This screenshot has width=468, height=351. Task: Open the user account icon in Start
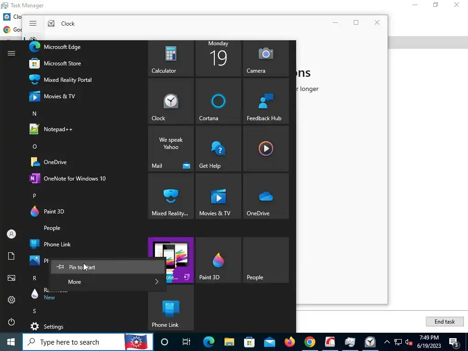click(x=11, y=234)
